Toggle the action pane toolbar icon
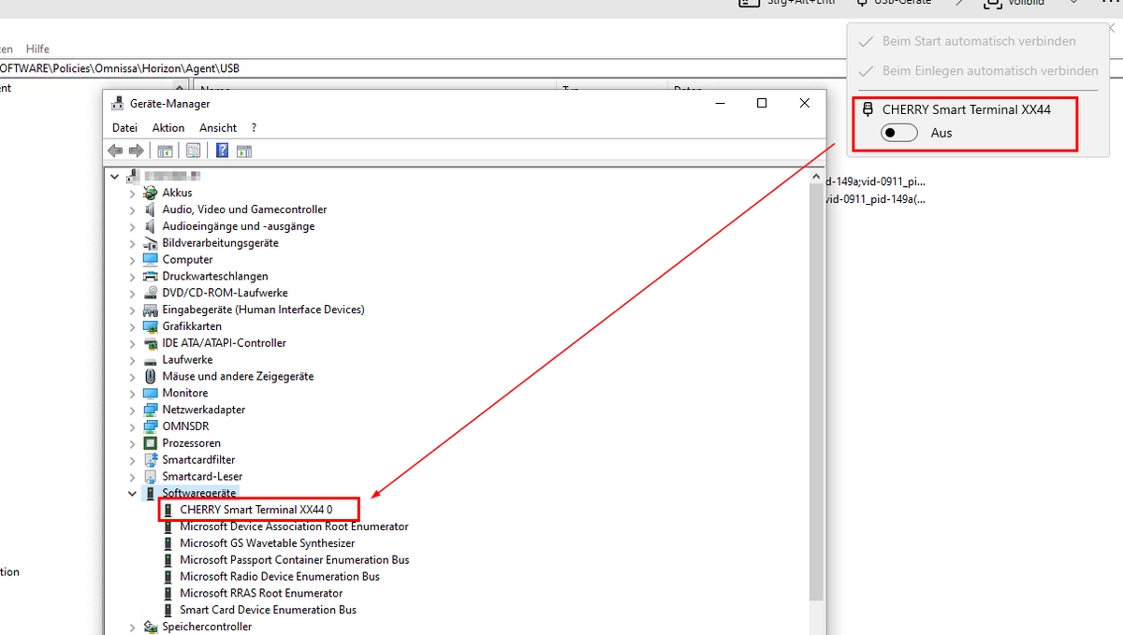Viewport: 1123px width, 635px height. click(x=244, y=151)
